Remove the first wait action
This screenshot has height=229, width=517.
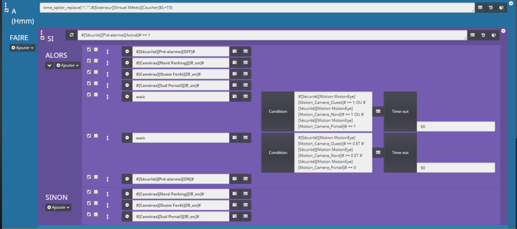click(127, 96)
